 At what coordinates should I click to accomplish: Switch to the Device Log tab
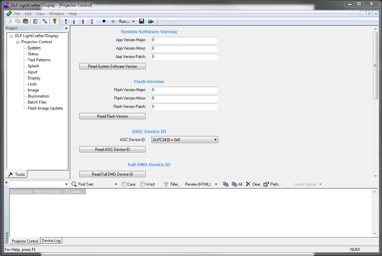(51, 241)
